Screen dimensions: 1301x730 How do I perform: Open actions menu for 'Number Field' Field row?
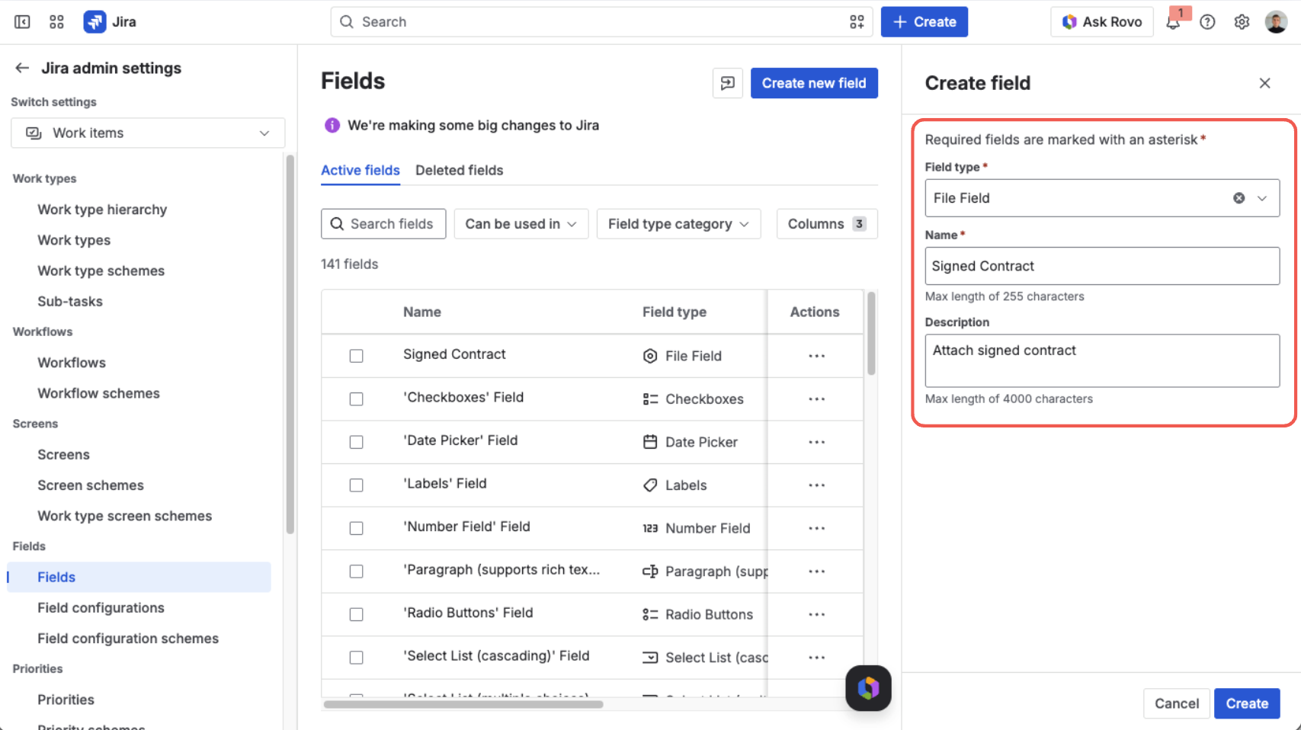[x=816, y=528]
